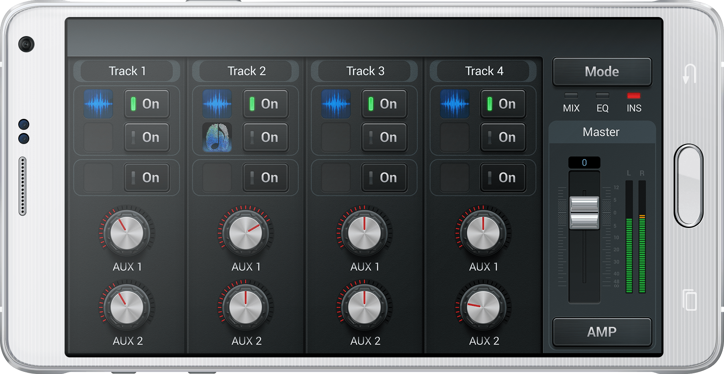This screenshot has width=724, height=374.
Task: Turn on Track 4 third insert switch
Action: pos(503,178)
